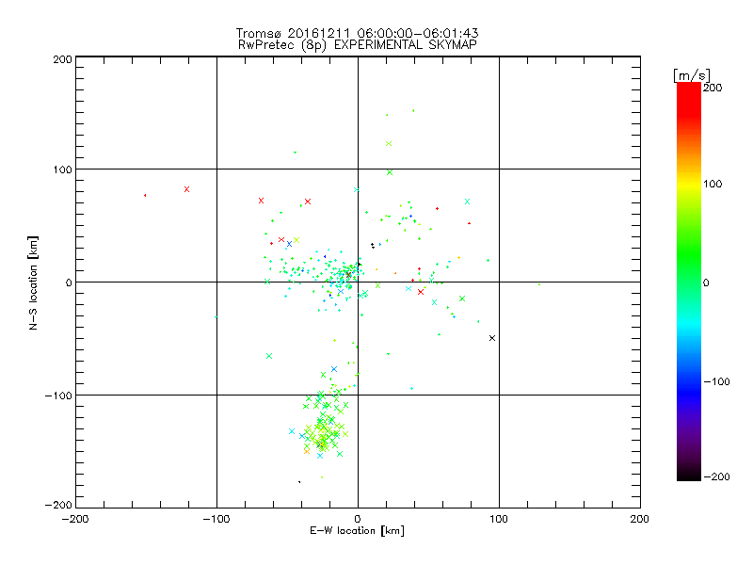The width and height of the screenshot is (753, 565).
Task: Click the colorbar tick label '-200'
Action: 717,477
